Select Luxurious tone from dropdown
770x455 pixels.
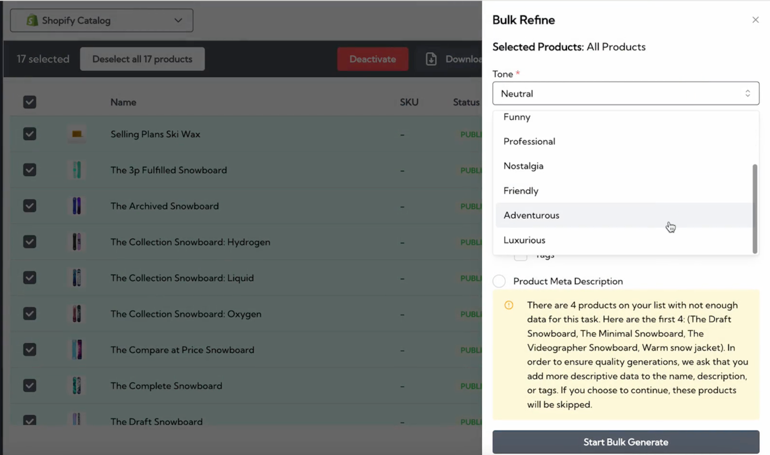pos(524,240)
